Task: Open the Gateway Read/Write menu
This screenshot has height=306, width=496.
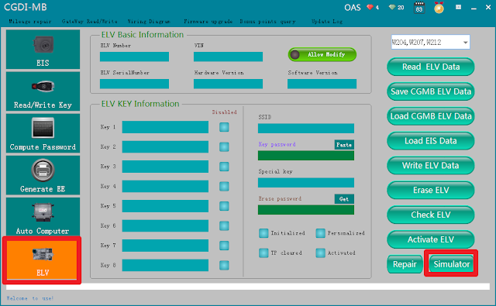Action: [90, 22]
